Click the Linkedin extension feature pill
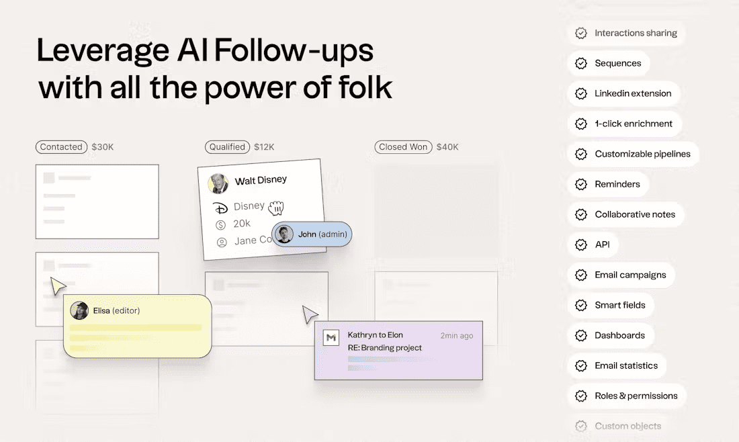This screenshot has height=442, width=739. 623,93
